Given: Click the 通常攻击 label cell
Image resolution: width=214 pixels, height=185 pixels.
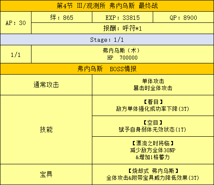Looking at the screenshot, I should (46, 85).
